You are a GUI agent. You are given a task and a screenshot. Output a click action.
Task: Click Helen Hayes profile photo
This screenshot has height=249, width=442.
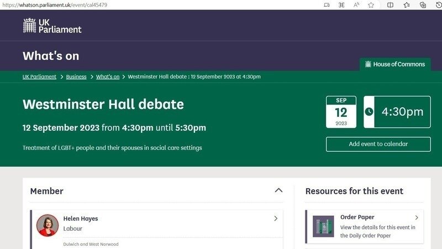pyautogui.click(x=48, y=225)
